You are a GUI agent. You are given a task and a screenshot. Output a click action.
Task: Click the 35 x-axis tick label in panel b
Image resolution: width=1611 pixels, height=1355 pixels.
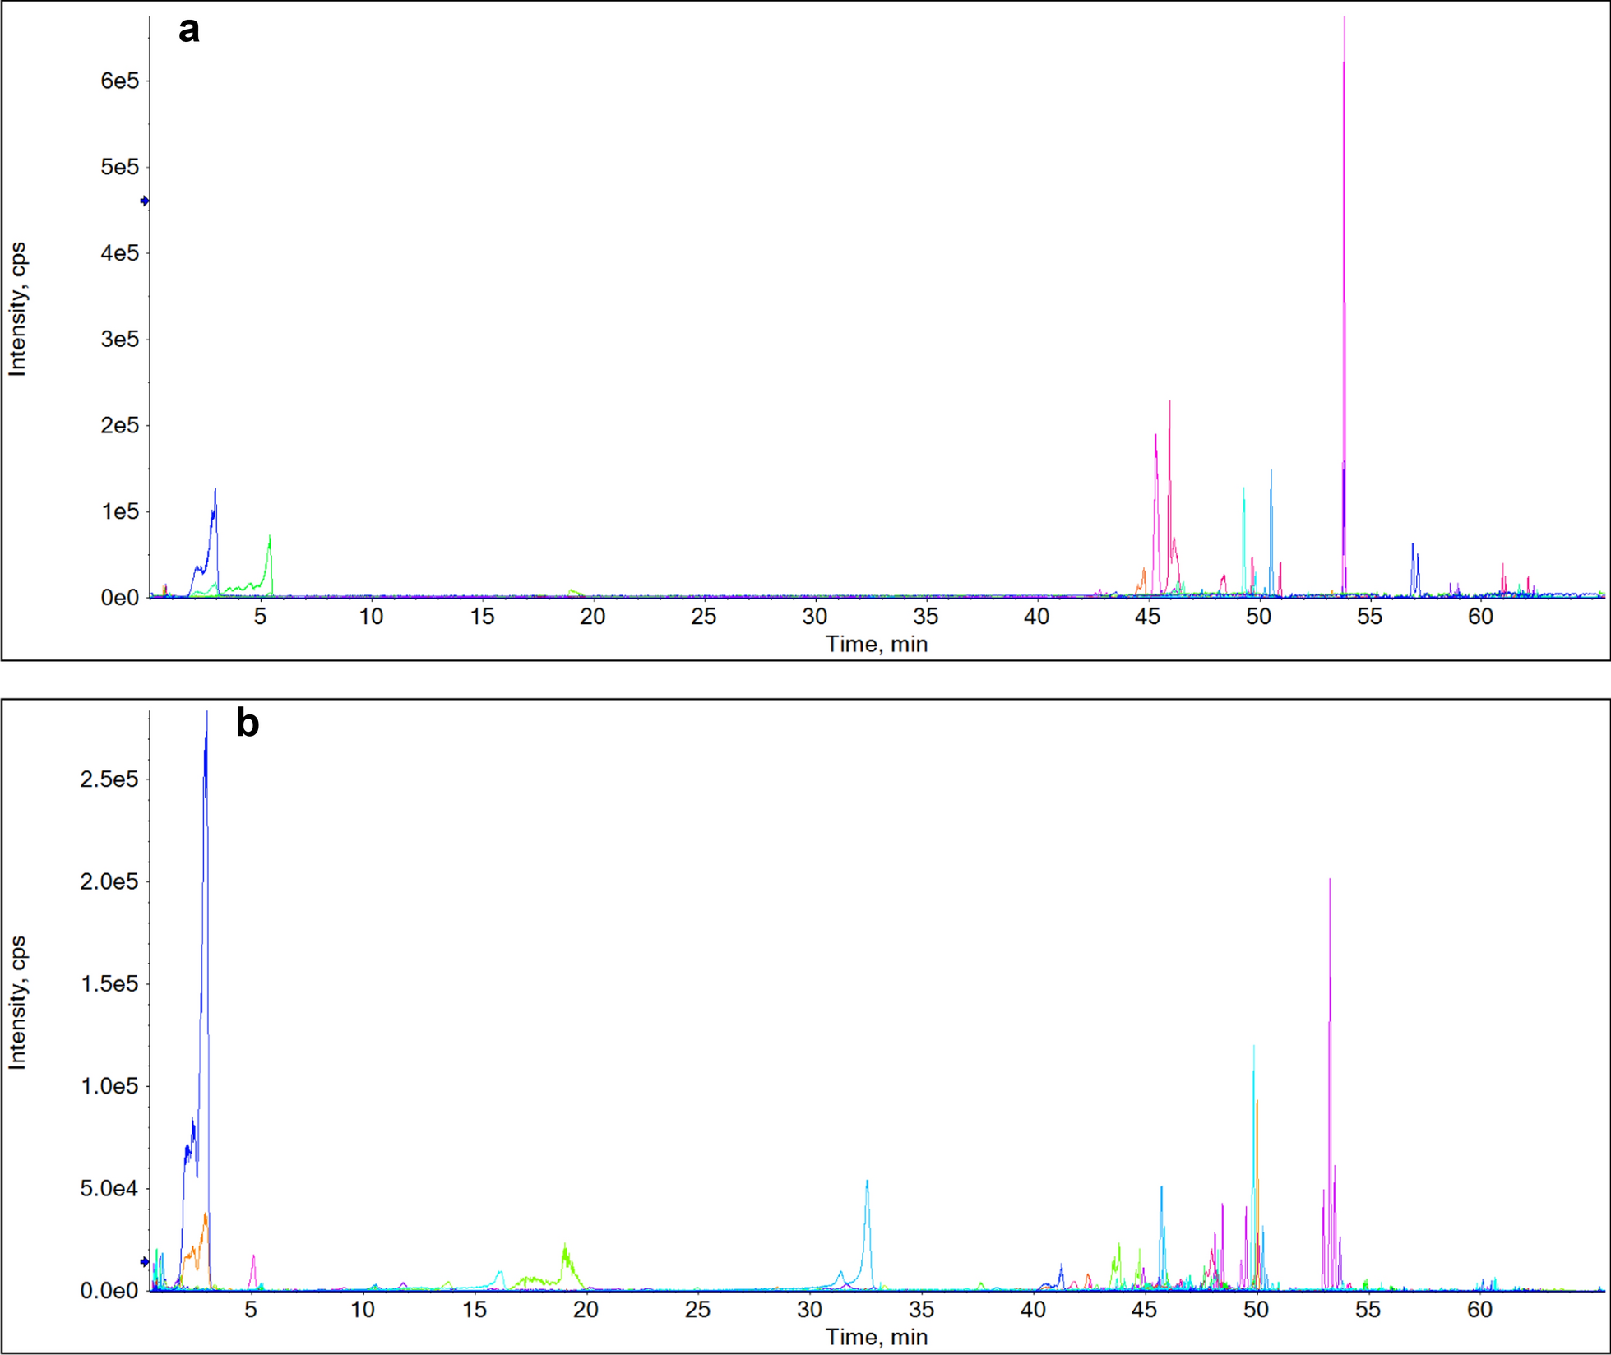click(921, 1309)
